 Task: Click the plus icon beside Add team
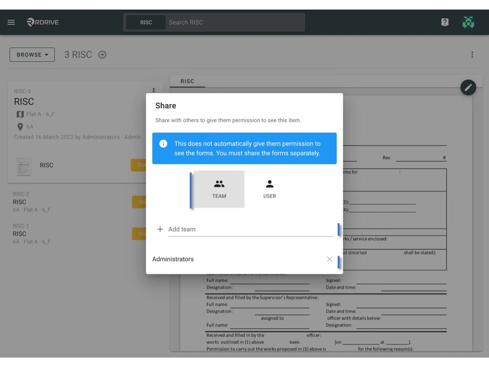pos(160,229)
